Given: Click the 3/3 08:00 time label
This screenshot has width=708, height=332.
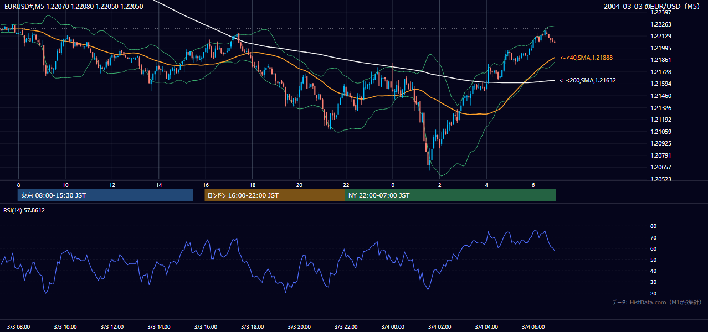Looking at the screenshot, I should tap(19, 326).
